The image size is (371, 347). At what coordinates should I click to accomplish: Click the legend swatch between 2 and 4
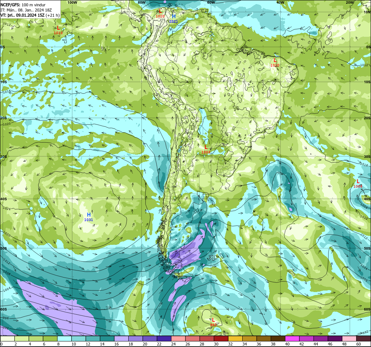click(x=22, y=338)
